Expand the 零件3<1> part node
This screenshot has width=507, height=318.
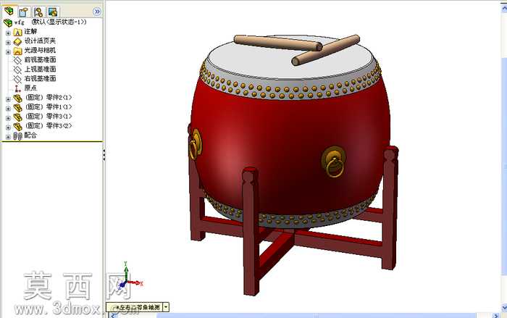tap(8, 118)
